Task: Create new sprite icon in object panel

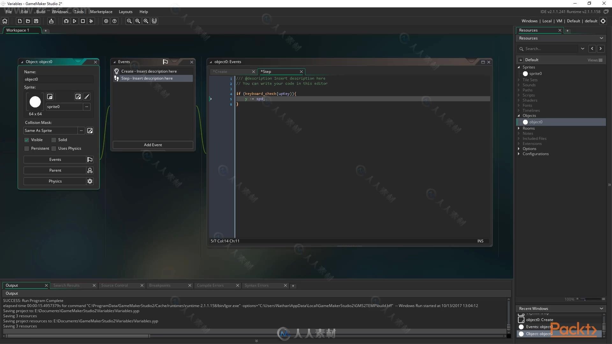Action: pyautogui.click(x=50, y=97)
